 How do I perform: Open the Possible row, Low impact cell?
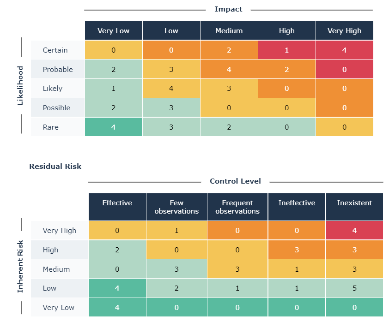pyautogui.click(x=171, y=107)
